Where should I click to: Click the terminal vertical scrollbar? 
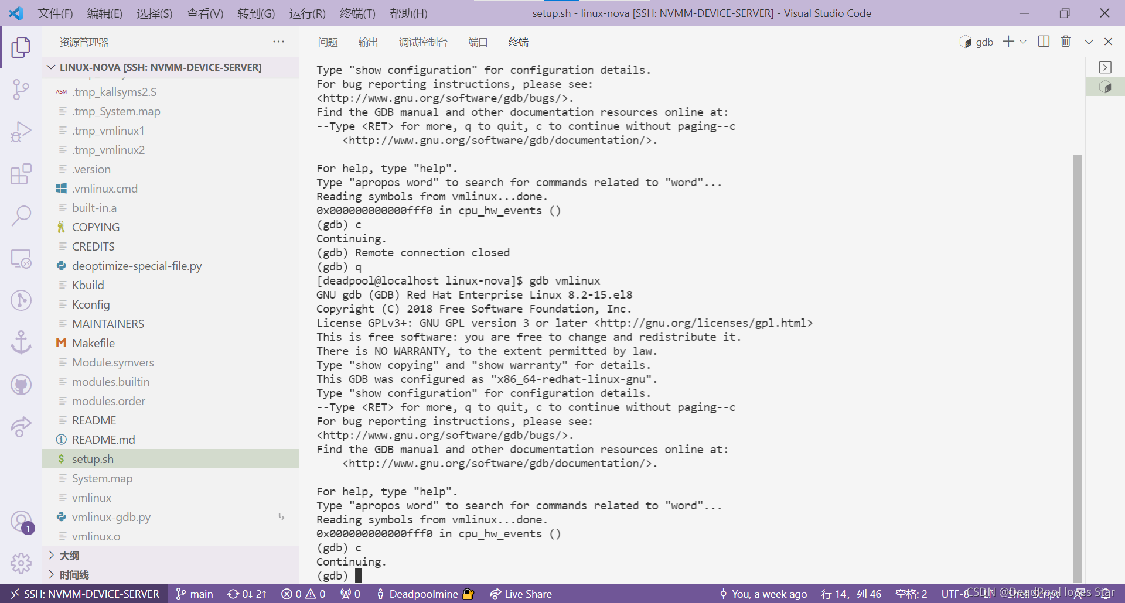[x=1078, y=369]
